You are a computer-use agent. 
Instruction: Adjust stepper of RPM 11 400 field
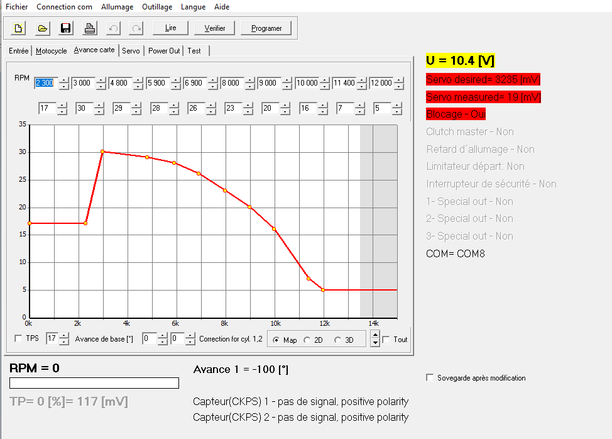tap(362, 83)
